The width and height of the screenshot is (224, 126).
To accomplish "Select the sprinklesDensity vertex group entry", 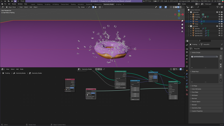I will (x=204, y=57).
